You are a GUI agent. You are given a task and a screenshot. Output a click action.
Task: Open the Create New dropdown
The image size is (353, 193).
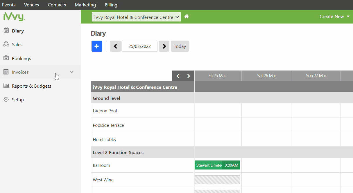tap(334, 17)
